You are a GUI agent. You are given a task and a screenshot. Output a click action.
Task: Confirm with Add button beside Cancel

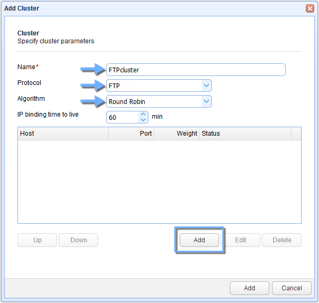coord(249,288)
